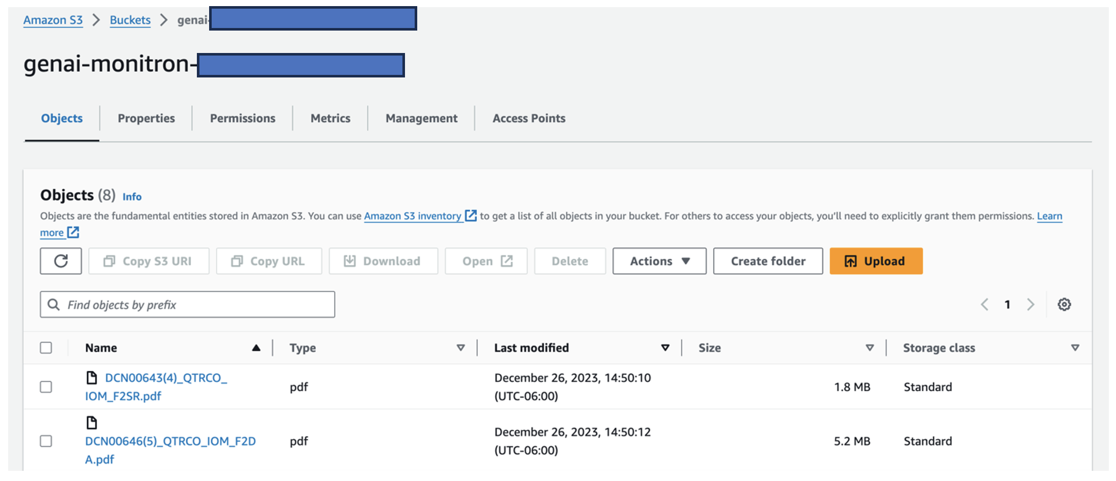
Task: Click the file icon of DCN00643(4) PDF
Action: pos(92,378)
